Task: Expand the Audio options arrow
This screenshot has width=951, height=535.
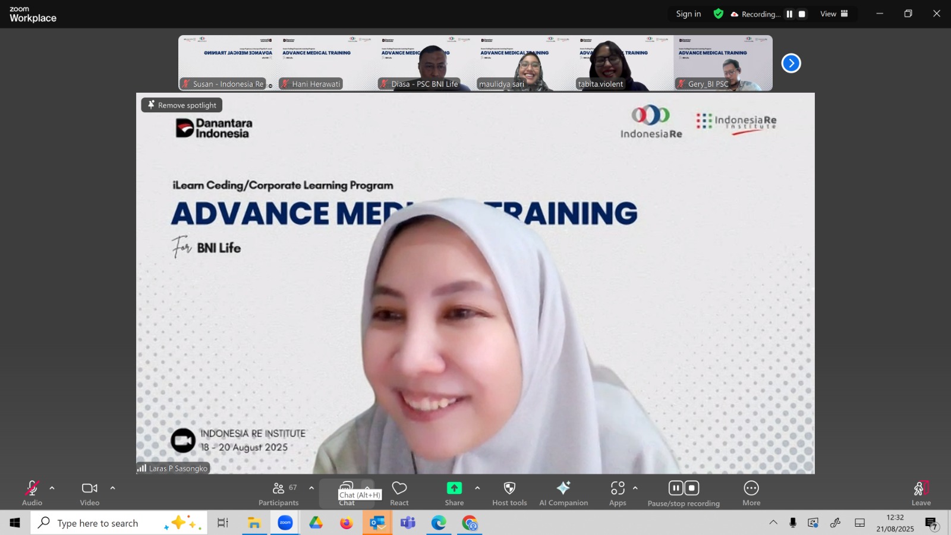Action: [x=52, y=488]
